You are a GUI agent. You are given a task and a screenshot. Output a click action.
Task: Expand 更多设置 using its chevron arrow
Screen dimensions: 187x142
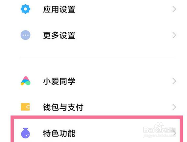[x=174, y=35]
